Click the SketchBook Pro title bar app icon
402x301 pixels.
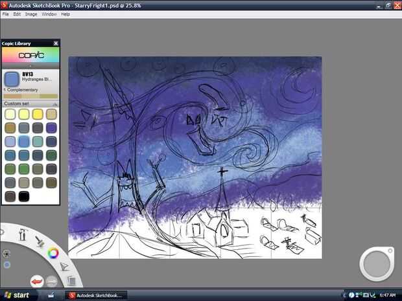4,5
